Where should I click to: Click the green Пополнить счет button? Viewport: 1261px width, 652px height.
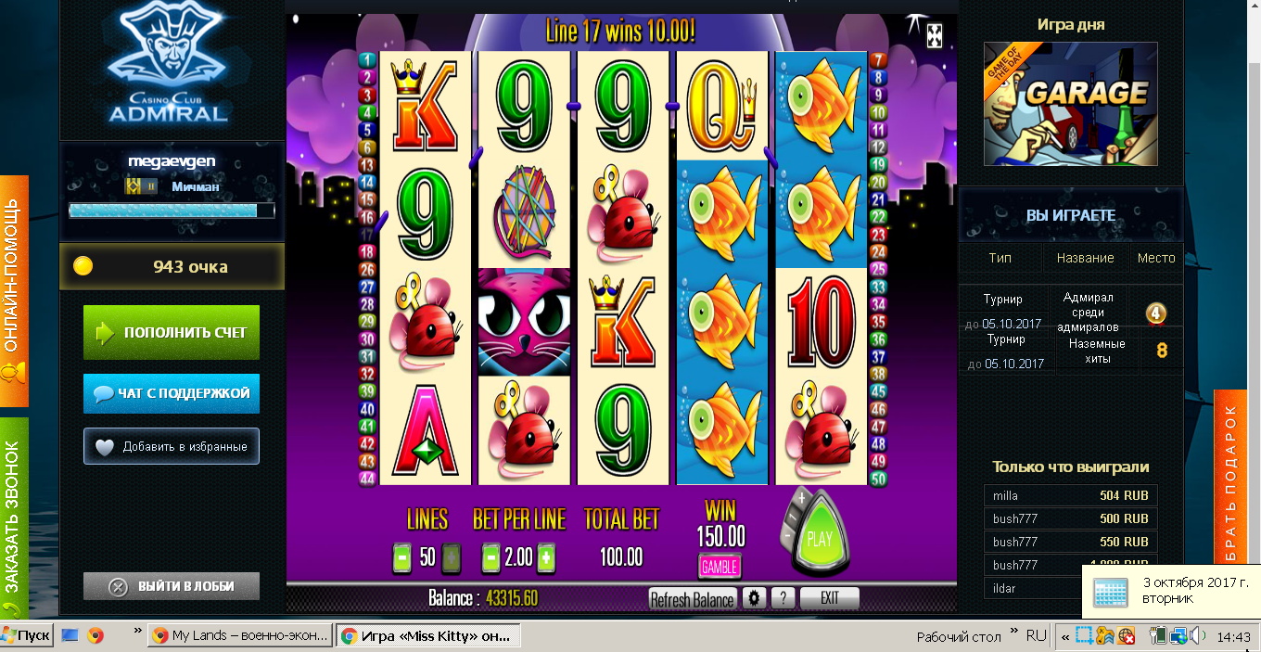(x=172, y=333)
